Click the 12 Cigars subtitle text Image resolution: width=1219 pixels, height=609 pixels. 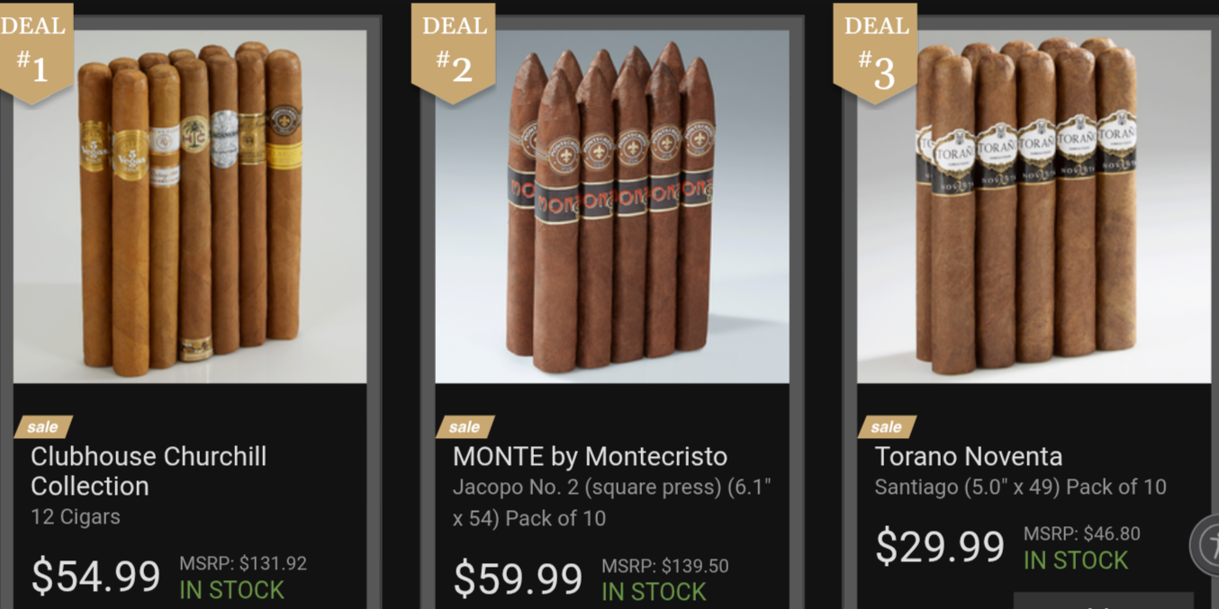coord(76,517)
